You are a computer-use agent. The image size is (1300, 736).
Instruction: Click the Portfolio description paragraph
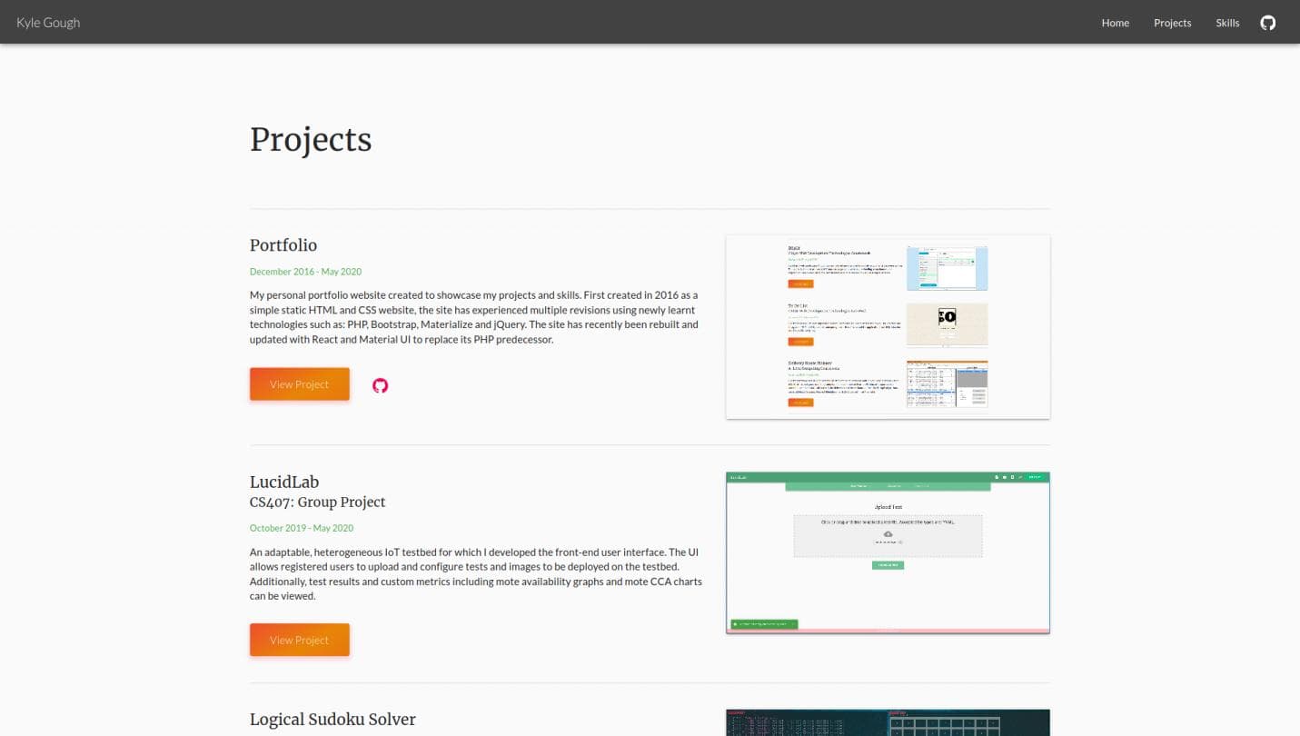[x=474, y=317]
